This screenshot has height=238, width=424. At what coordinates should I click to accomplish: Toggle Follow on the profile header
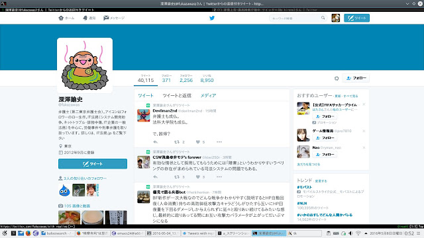[356, 78]
